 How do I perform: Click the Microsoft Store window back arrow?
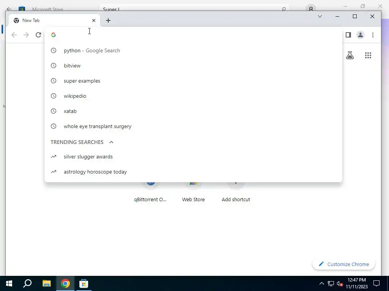tap(9, 9)
